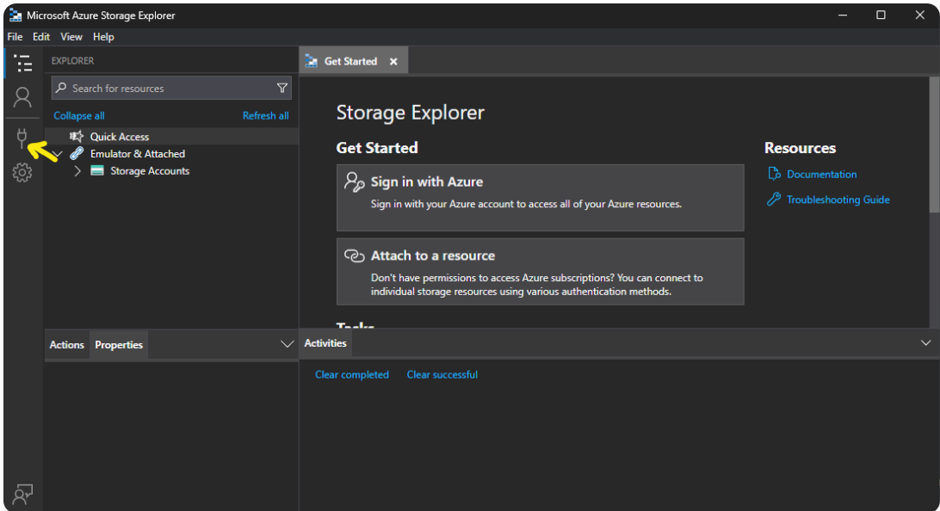Click the filter funnel icon in search box
Image resolution: width=940 pixels, height=511 pixels.
[281, 88]
